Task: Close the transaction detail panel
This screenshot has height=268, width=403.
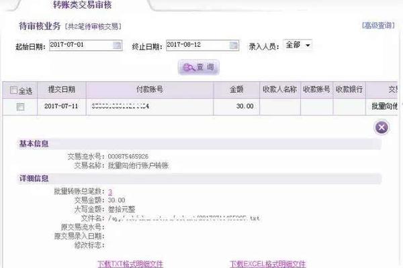Action: pos(382,127)
